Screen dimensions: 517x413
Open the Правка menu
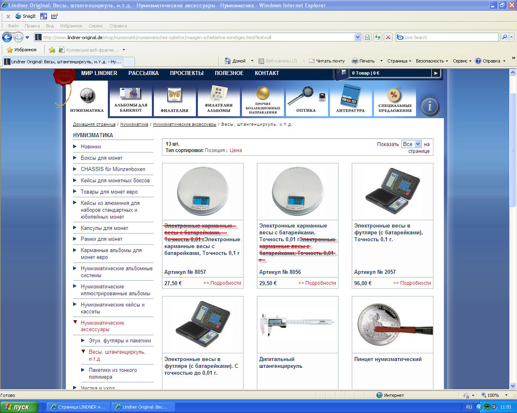32,26
